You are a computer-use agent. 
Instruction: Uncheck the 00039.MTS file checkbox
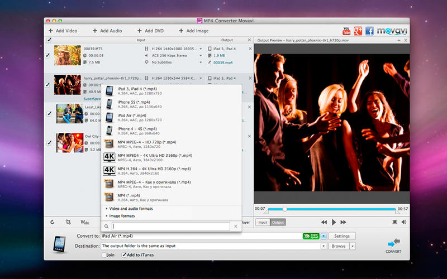point(48,55)
